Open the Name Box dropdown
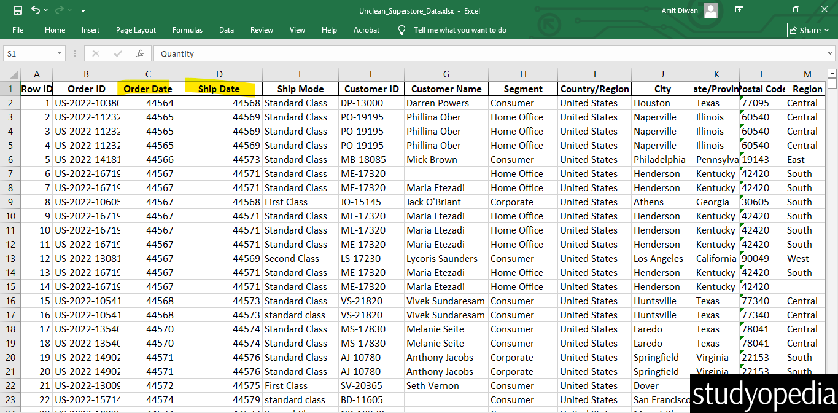Screen dimensions: 838x413 58,53
